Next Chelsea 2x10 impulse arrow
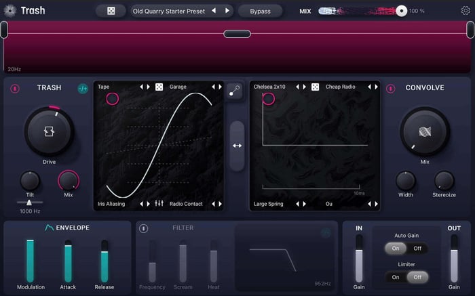Image resolution: width=475 pixels, height=296 pixels. click(x=305, y=87)
